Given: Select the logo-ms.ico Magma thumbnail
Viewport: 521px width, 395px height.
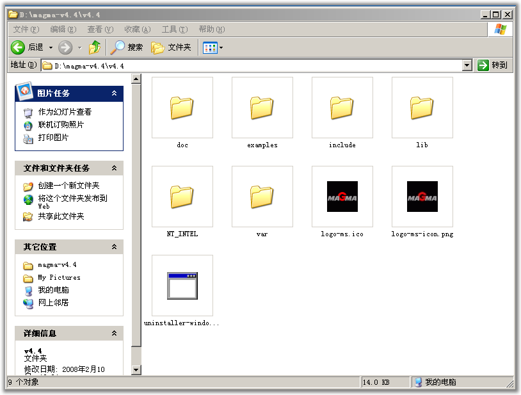Looking at the screenshot, I should 342,197.
